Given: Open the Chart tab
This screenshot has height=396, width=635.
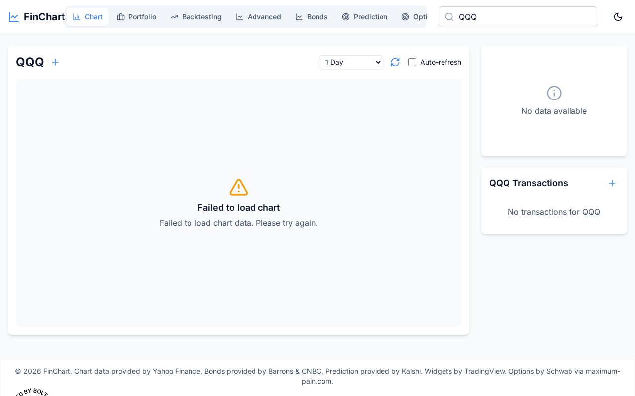Looking at the screenshot, I should (88, 17).
